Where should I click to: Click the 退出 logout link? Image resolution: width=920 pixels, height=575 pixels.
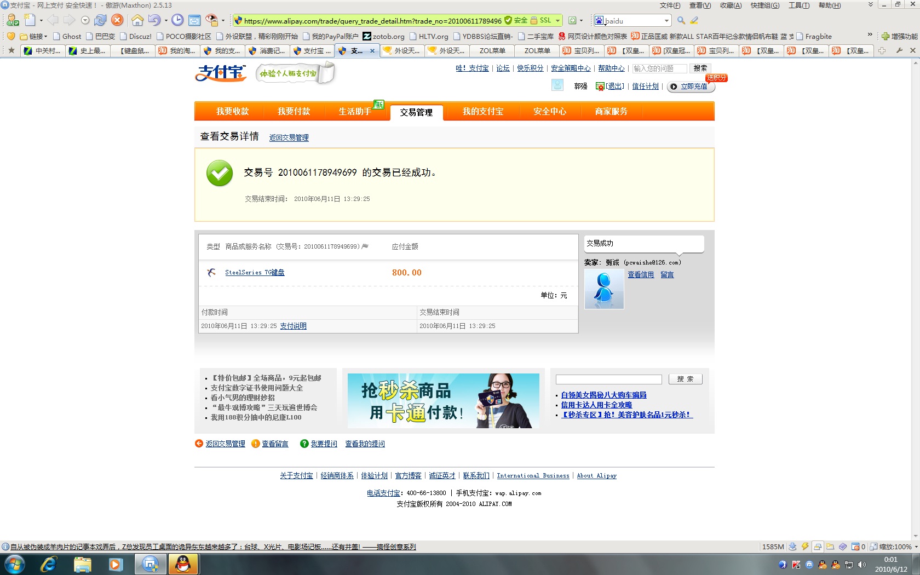[614, 86]
